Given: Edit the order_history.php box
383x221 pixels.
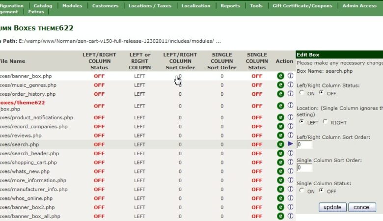Looking at the screenshot, I should click(280, 94).
